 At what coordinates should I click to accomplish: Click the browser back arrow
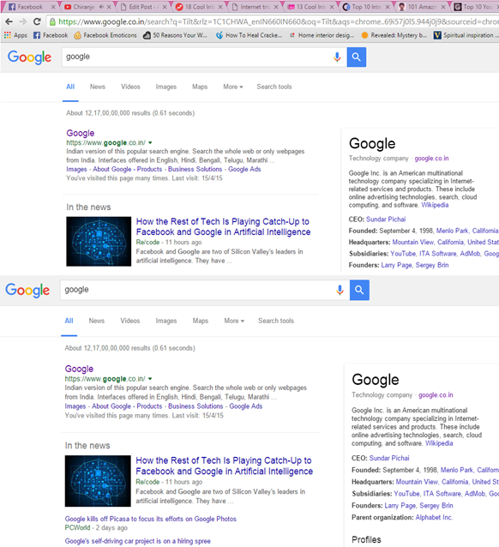coord(9,22)
